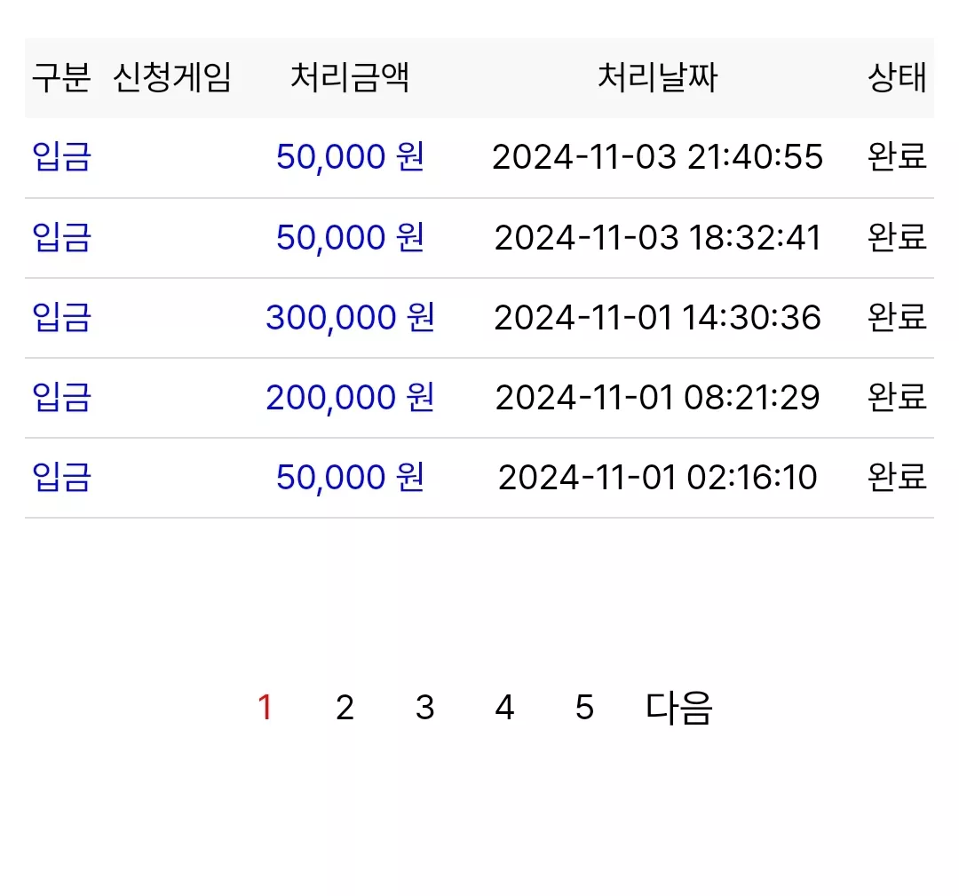The width and height of the screenshot is (959, 896).
Task: Click date 2024-11-01 02:16:10
Action: [x=657, y=477]
